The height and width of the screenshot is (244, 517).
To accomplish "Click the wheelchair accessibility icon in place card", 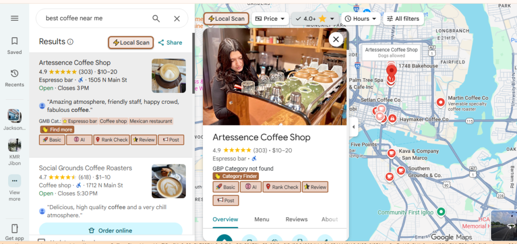I will 254,159.
